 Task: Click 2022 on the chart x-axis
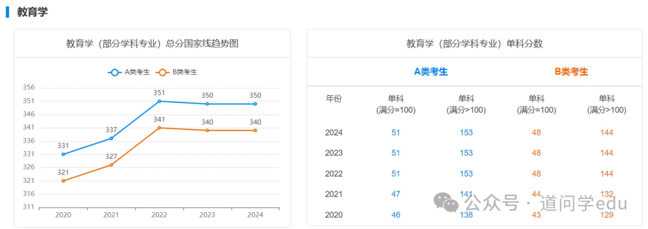(159, 215)
